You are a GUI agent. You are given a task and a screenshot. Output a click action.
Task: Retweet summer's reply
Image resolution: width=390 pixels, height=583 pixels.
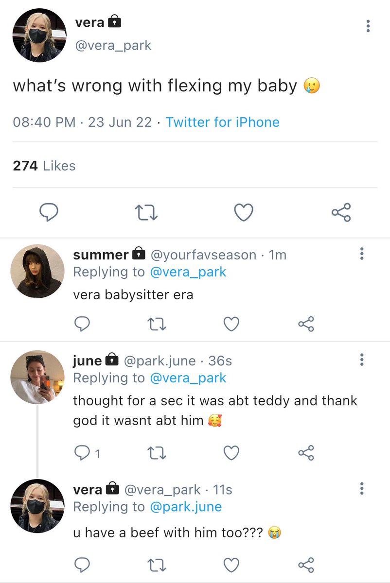(x=156, y=324)
